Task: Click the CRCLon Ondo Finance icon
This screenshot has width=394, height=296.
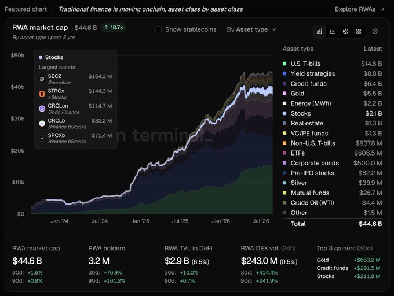Action: [x=42, y=109]
